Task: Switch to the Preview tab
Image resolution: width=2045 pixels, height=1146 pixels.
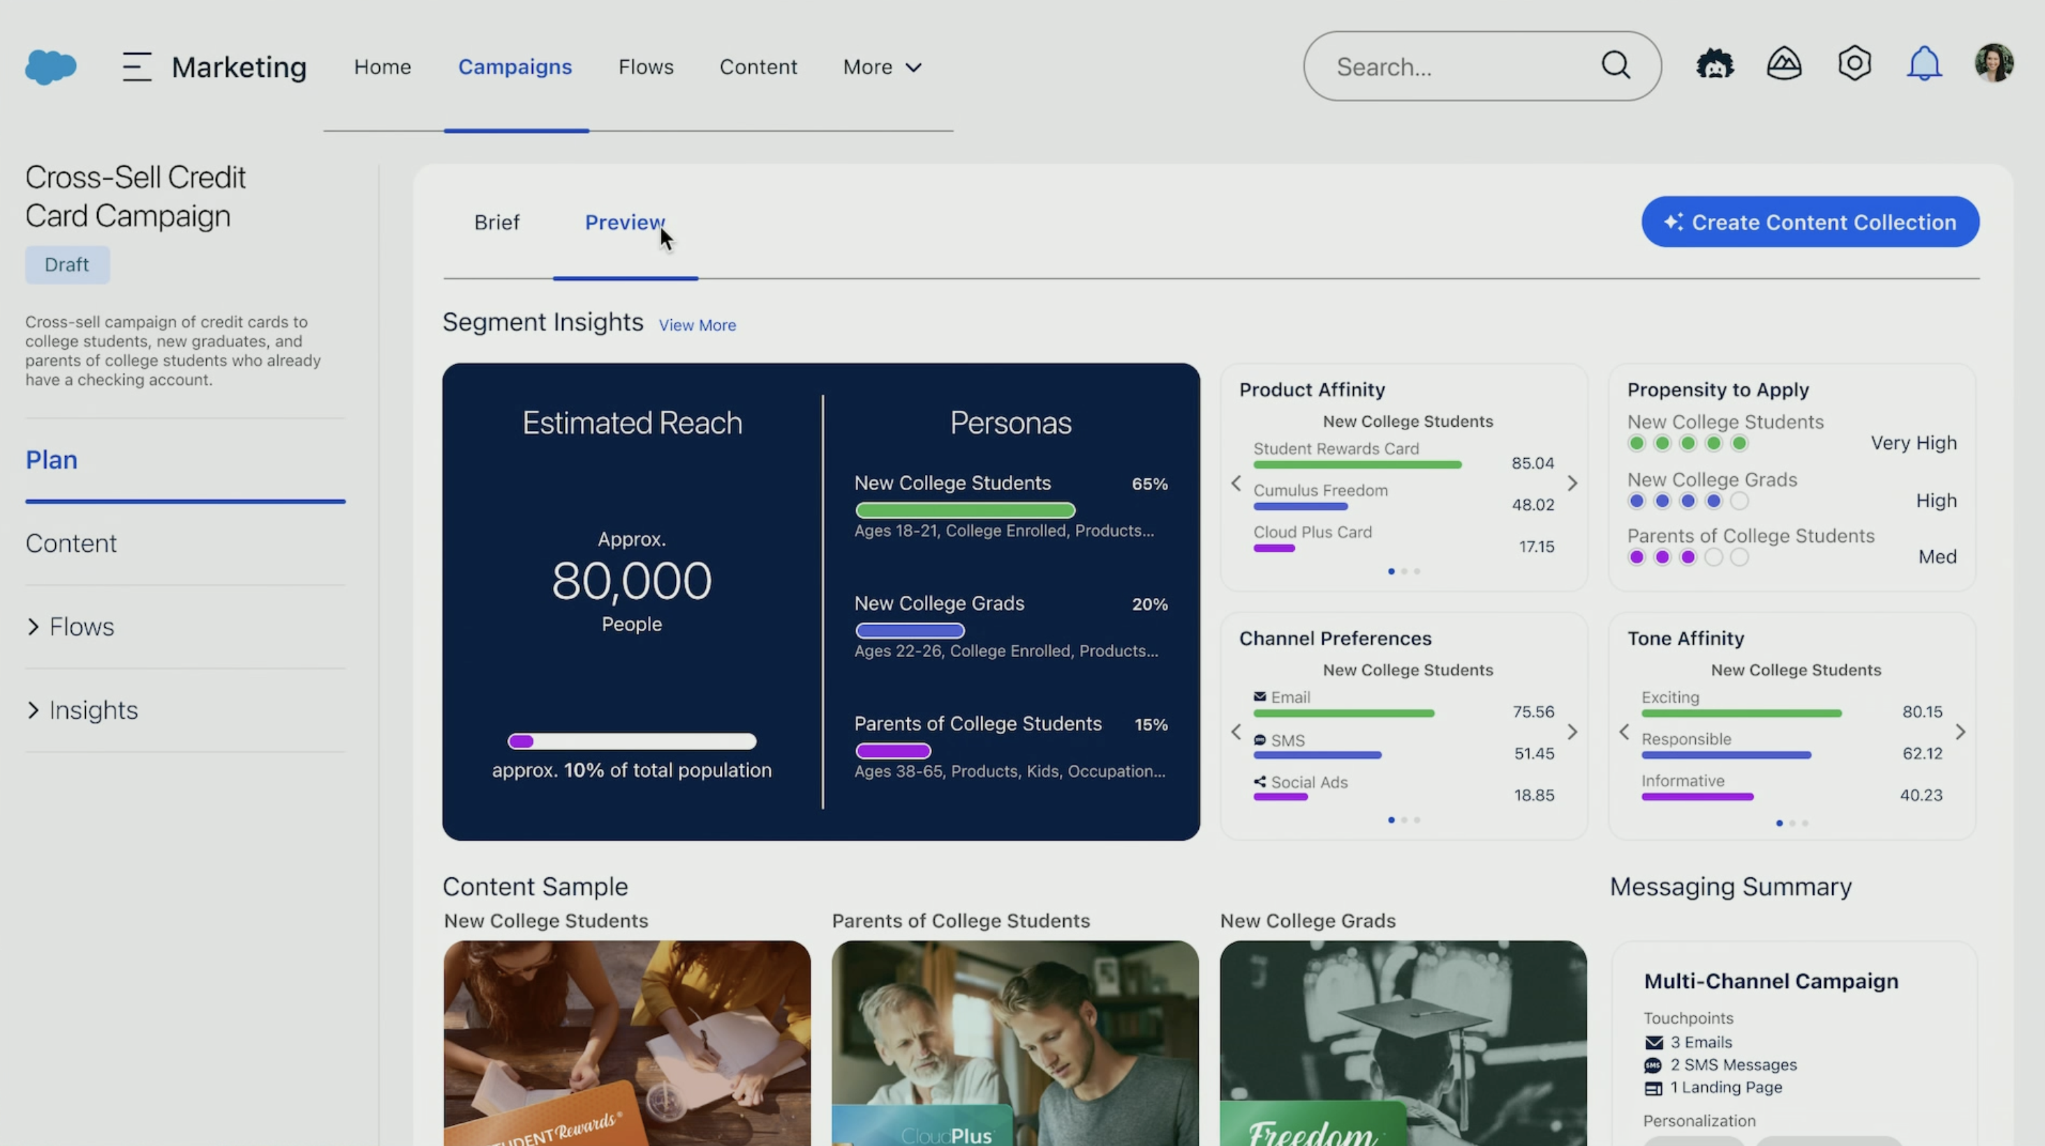Action: (625, 222)
